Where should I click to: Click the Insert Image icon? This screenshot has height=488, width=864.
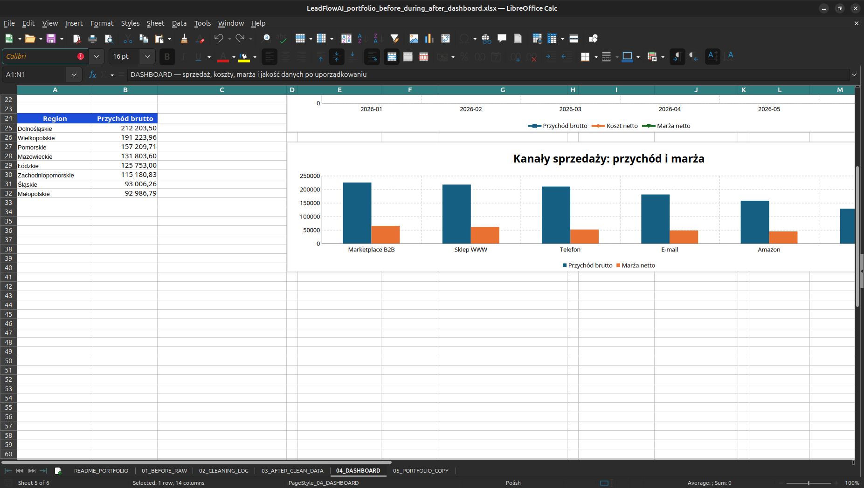[x=413, y=39]
